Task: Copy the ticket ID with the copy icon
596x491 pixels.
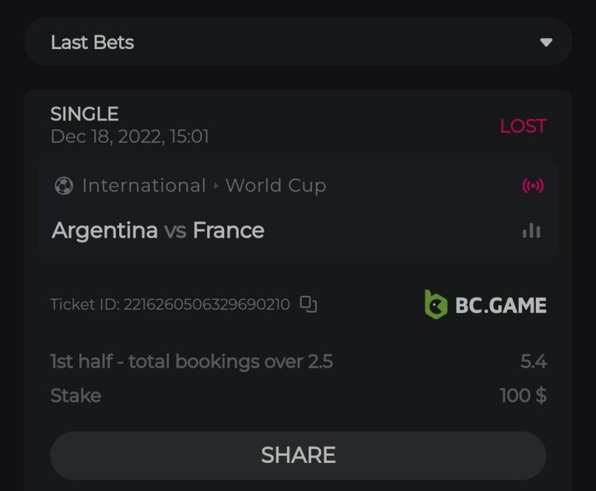Action: tap(308, 304)
